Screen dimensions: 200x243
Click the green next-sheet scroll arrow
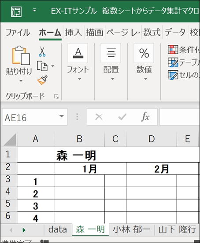(x=24, y=230)
